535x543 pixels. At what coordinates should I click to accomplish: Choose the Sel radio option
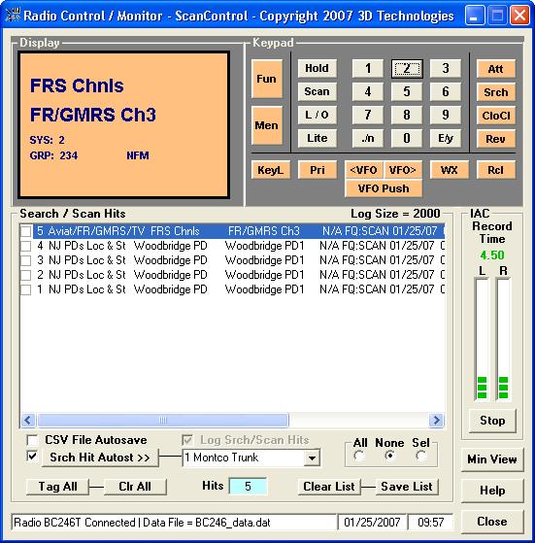(420, 456)
